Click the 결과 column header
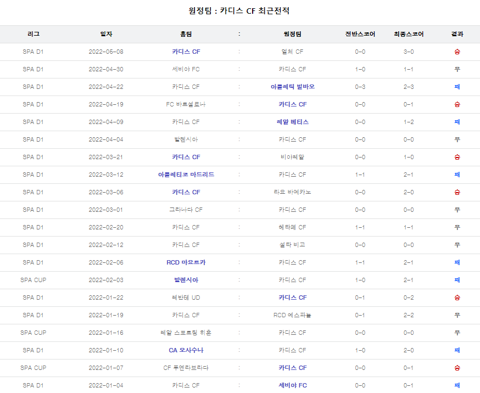This screenshot has height=393, width=480. click(x=457, y=34)
